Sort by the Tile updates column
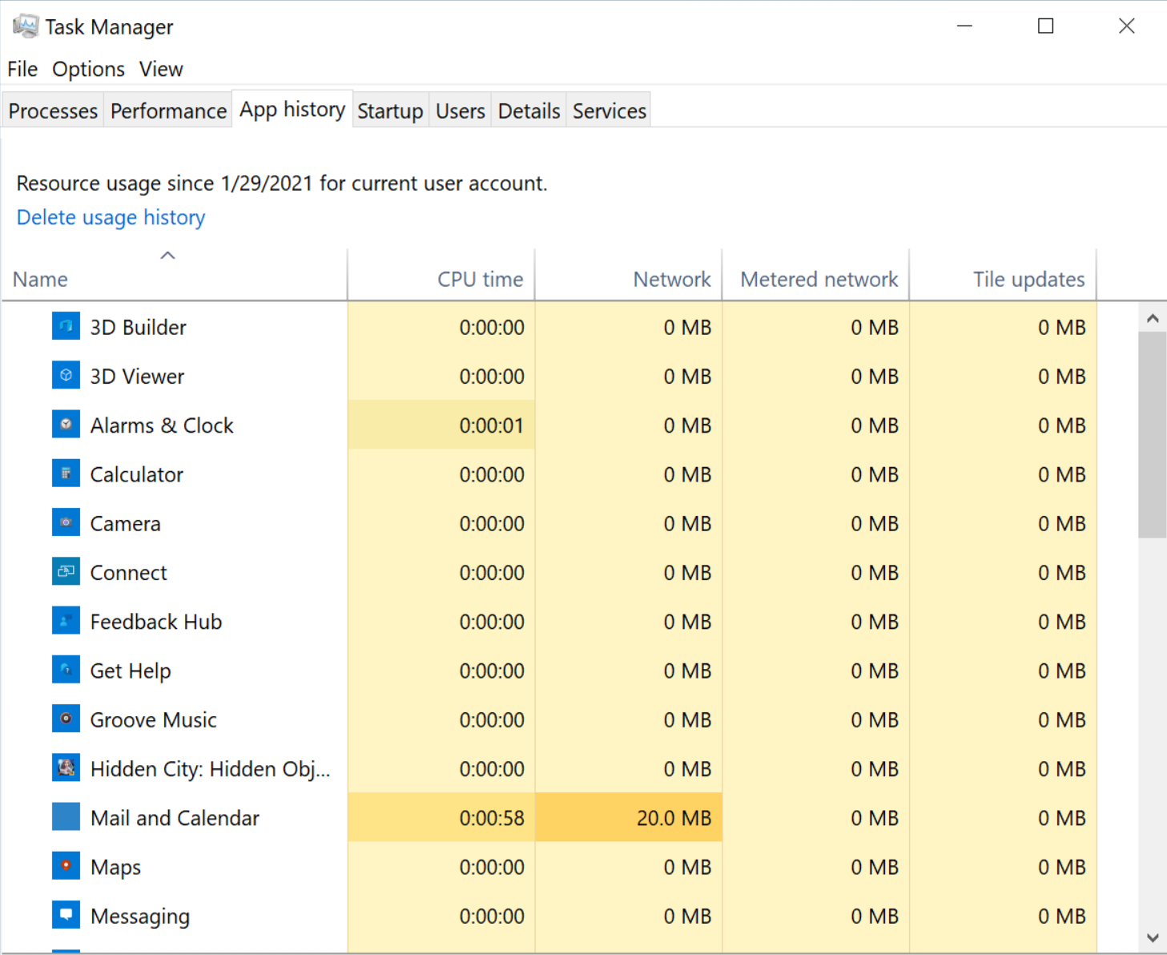The height and width of the screenshot is (955, 1167). tap(1004, 275)
